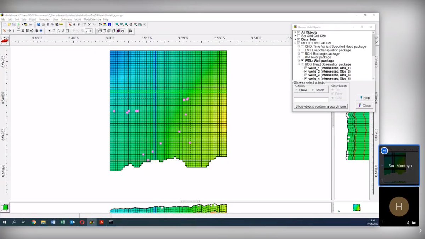Select the Create Polygon Object tool
The width and height of the screenshot is (425, 239).
58,31
